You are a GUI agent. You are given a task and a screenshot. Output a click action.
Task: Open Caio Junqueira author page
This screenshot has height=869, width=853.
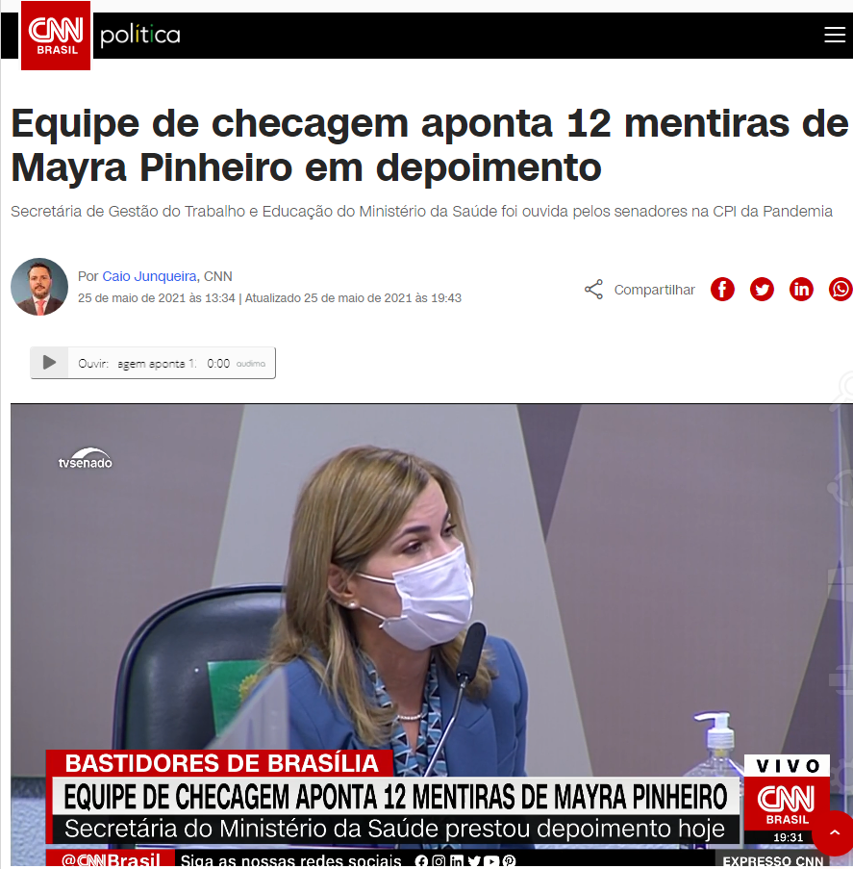click(x=149, y=276)
